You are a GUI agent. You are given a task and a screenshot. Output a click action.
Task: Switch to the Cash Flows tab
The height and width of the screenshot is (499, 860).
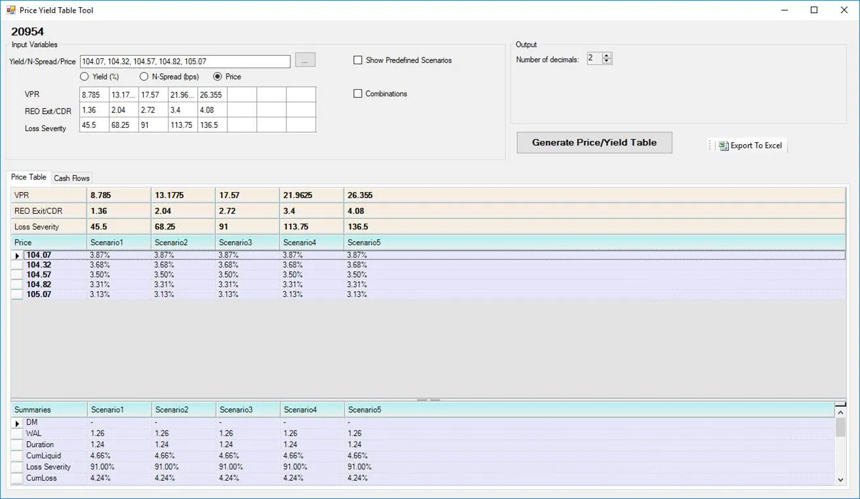pyautogui.click(x=71, y=178)
